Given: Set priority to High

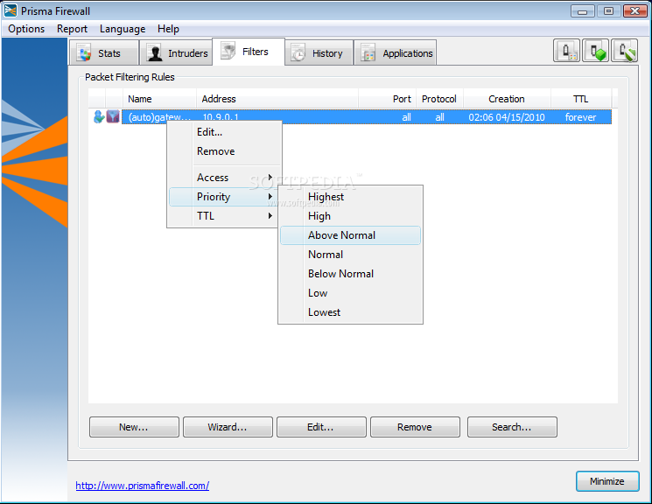Looking at the screenshot, I should click(350, 216).
